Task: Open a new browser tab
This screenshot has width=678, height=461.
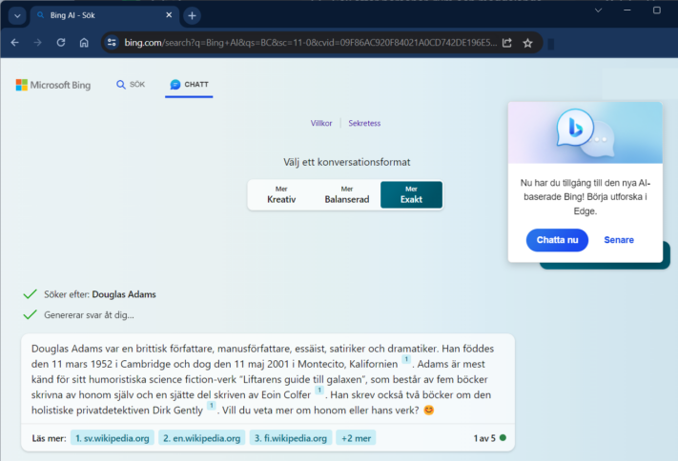Action: pos(192,15)
